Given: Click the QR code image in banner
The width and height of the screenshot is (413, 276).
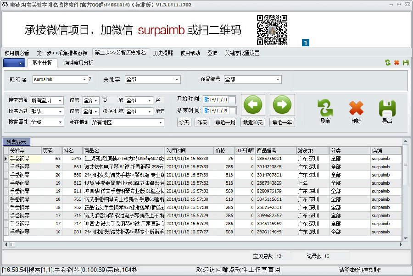Looking at the screenshot, I should click(272, 29).
